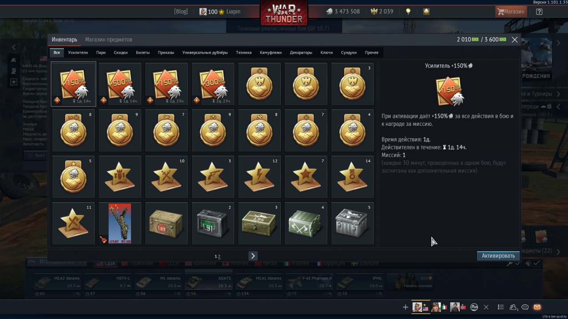Open the chat bubble icon
The width and height of the screenshot is (568, 319).
tap(525, 307)
